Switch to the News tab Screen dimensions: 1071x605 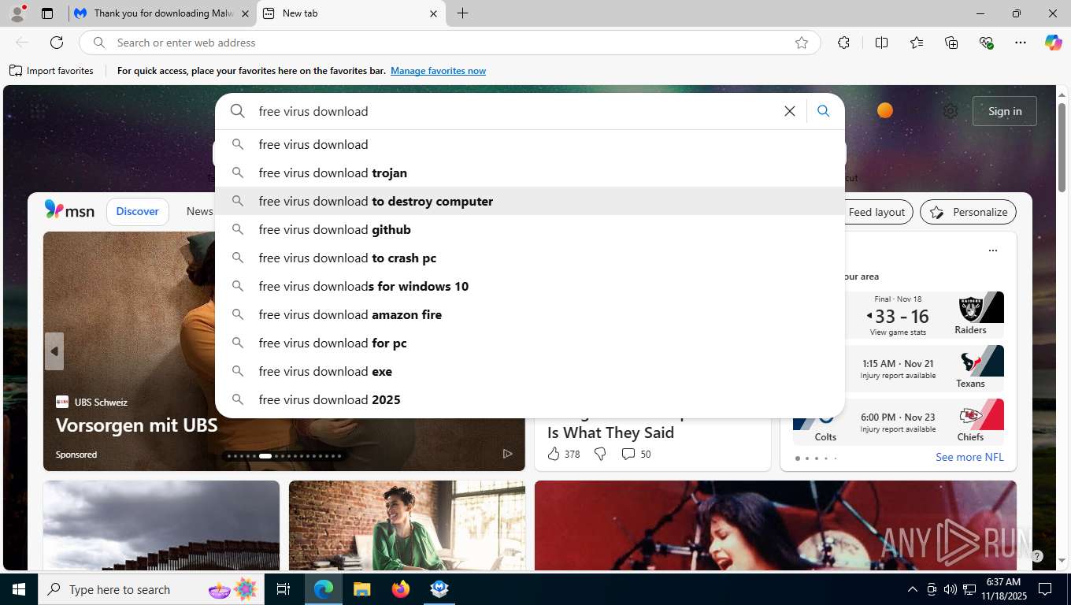[200, 211]
